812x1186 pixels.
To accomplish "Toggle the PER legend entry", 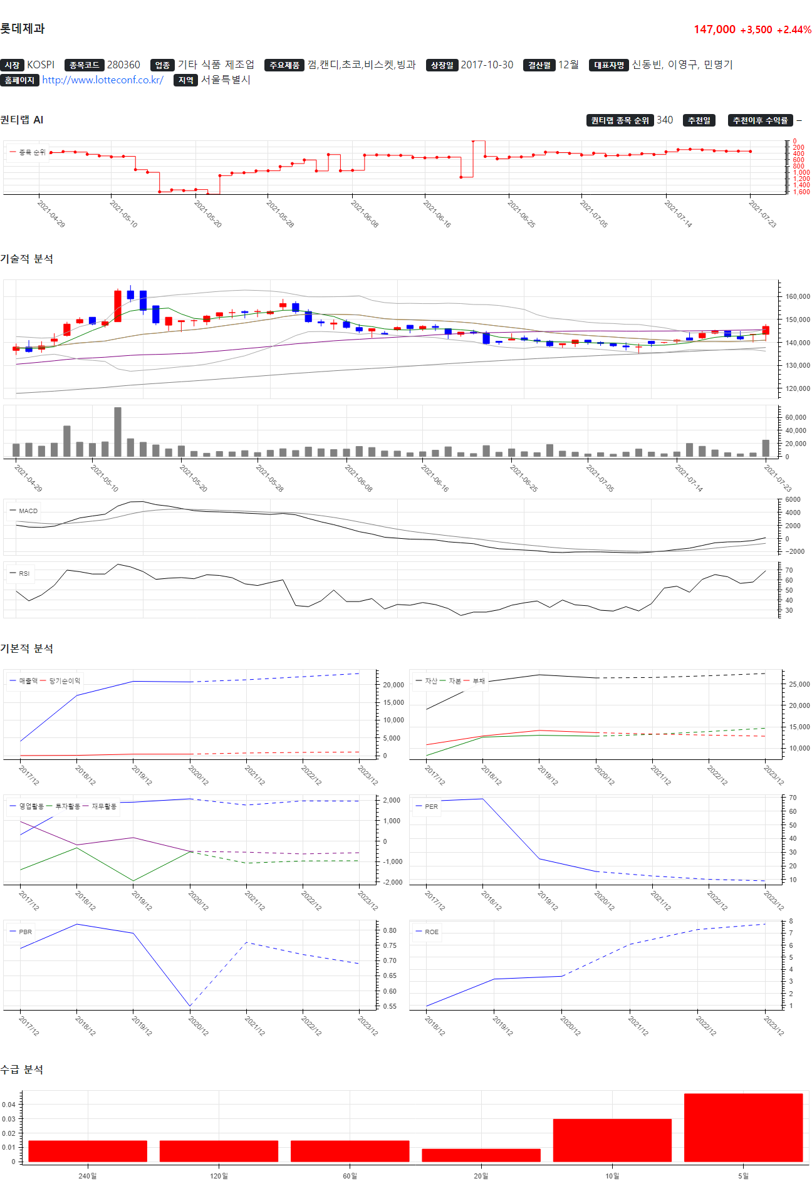I will pyautogui.click(x=427, y=807).
